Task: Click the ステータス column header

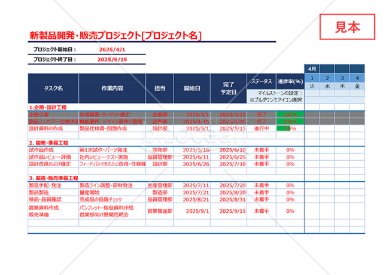Action: tap(262, 81)
